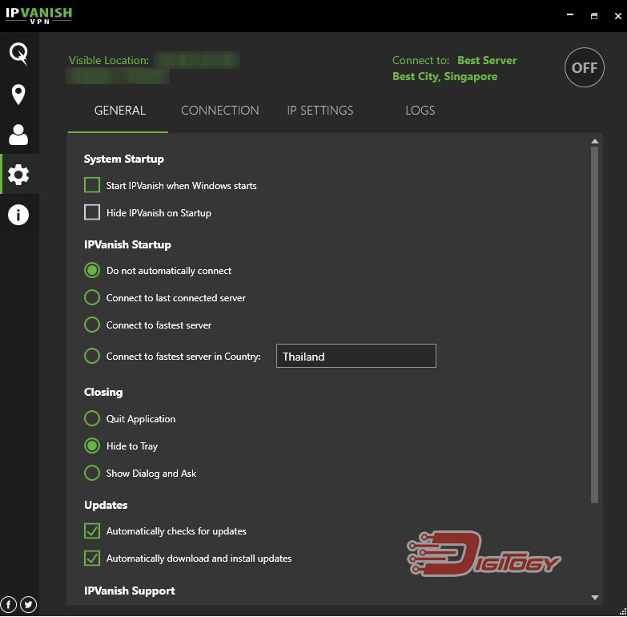Switch to the CONNECTION tab

click(x=220, y=111)
